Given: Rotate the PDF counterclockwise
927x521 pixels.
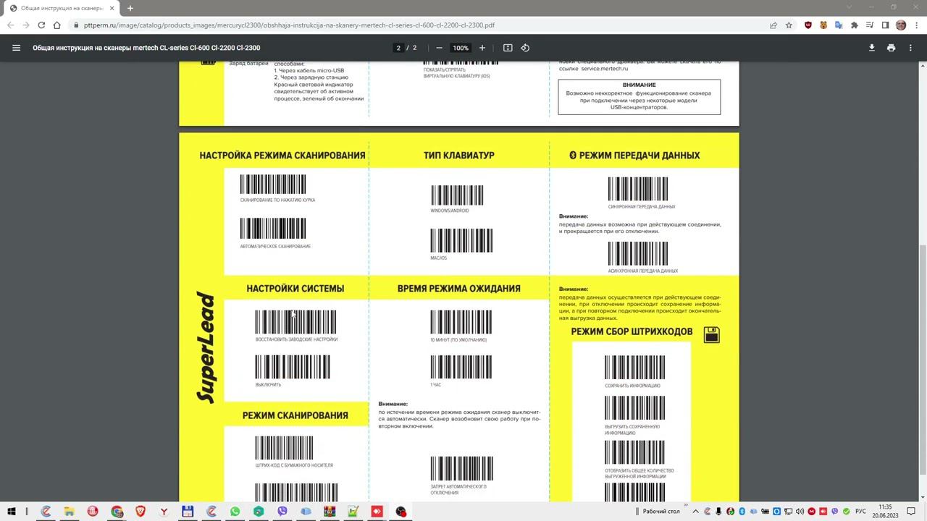Looking at the screenshot, I should click(x=525, y=48).
